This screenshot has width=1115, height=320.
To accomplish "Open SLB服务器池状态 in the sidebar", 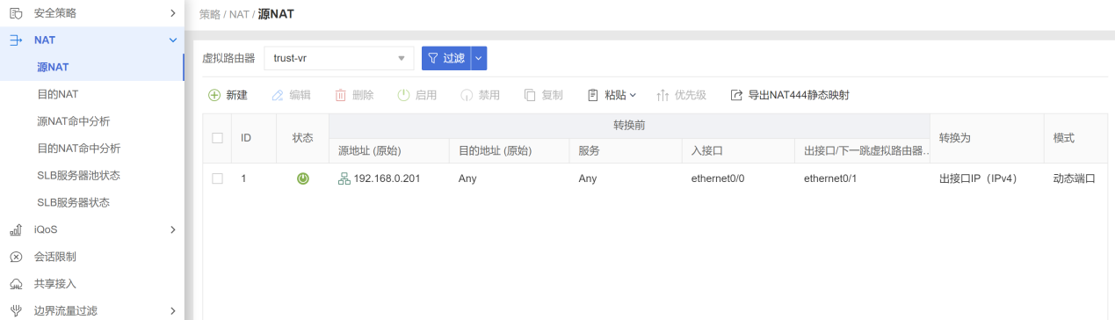I will tap(78, 175).
